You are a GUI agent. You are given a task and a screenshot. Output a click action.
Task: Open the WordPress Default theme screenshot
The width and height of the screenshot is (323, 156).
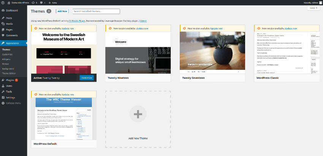64,119
